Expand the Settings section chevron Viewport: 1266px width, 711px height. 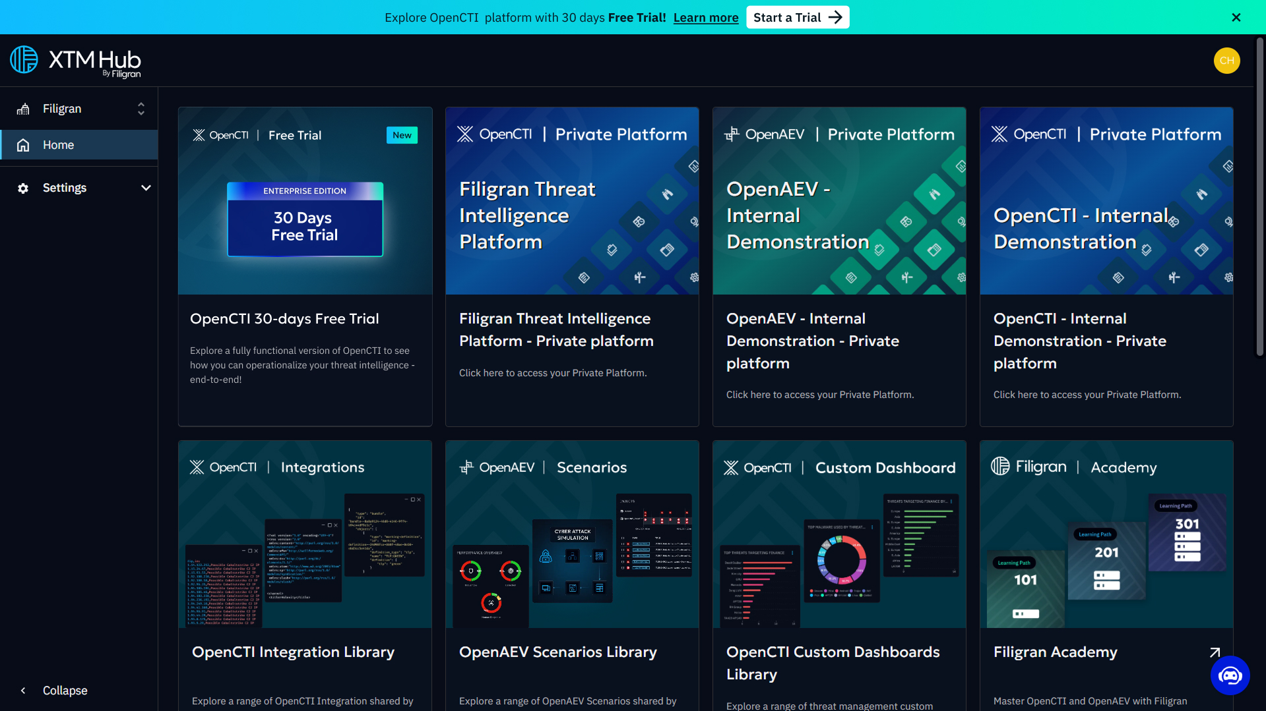pos(146,187)
